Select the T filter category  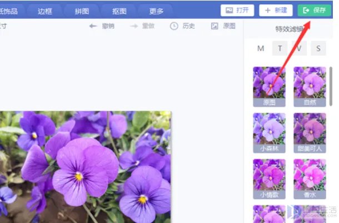click(280, 48)
